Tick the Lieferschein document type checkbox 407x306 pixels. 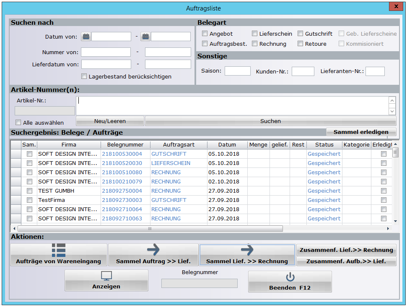pos(254,34)
